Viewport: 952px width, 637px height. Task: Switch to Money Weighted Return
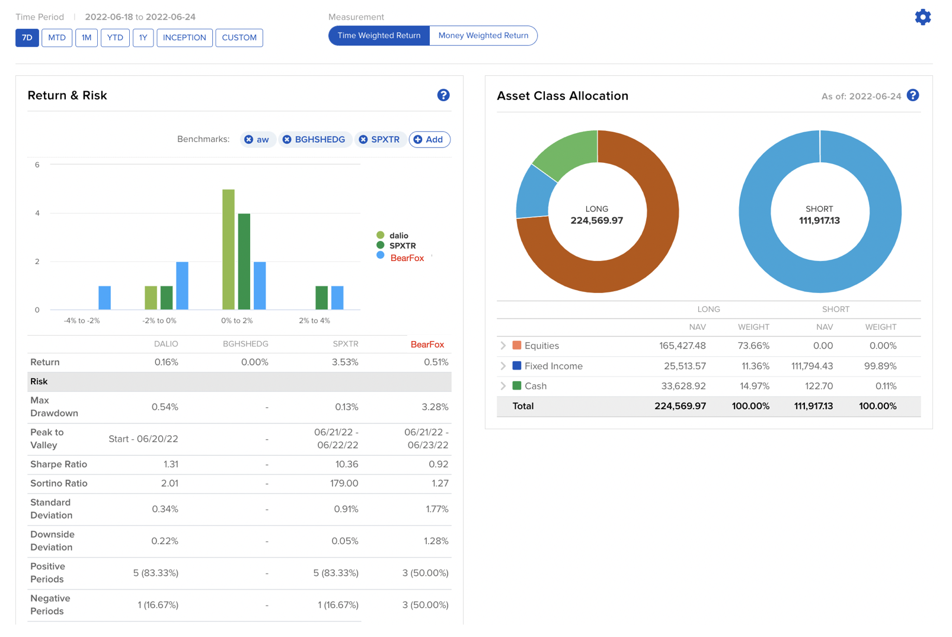coord(483,36)
